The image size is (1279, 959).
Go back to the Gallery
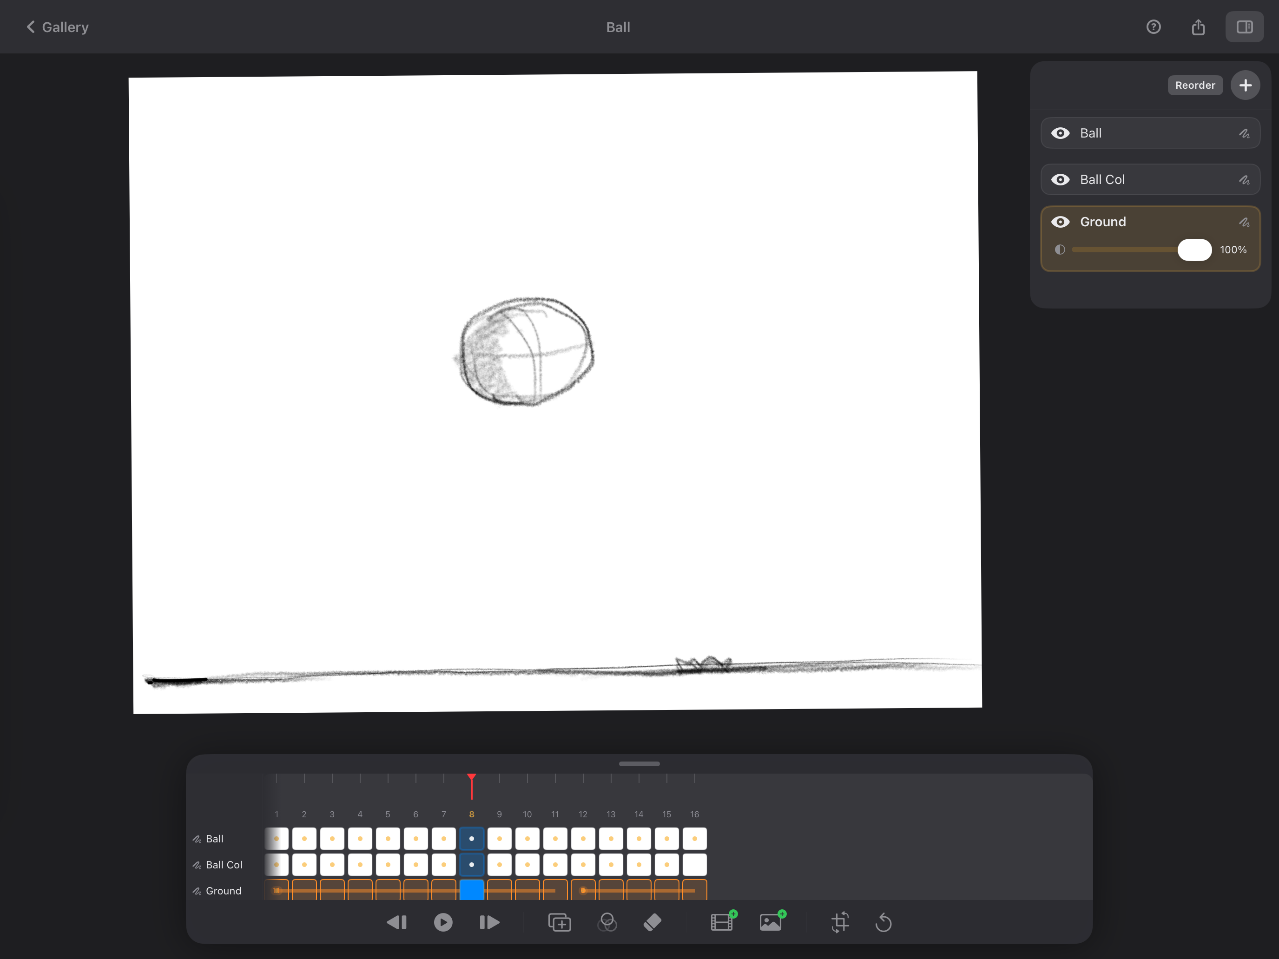tap(57, 27)
